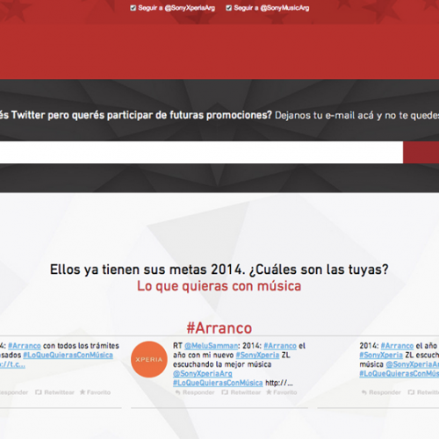Toggle the Seguir a @SonyMusicArg checkbox
Screen dimensions: 439x439
point(229,8)
